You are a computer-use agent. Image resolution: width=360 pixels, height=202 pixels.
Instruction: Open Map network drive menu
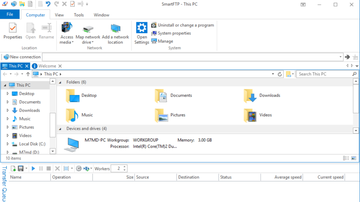pyautogui.click(x=88, y=35)
